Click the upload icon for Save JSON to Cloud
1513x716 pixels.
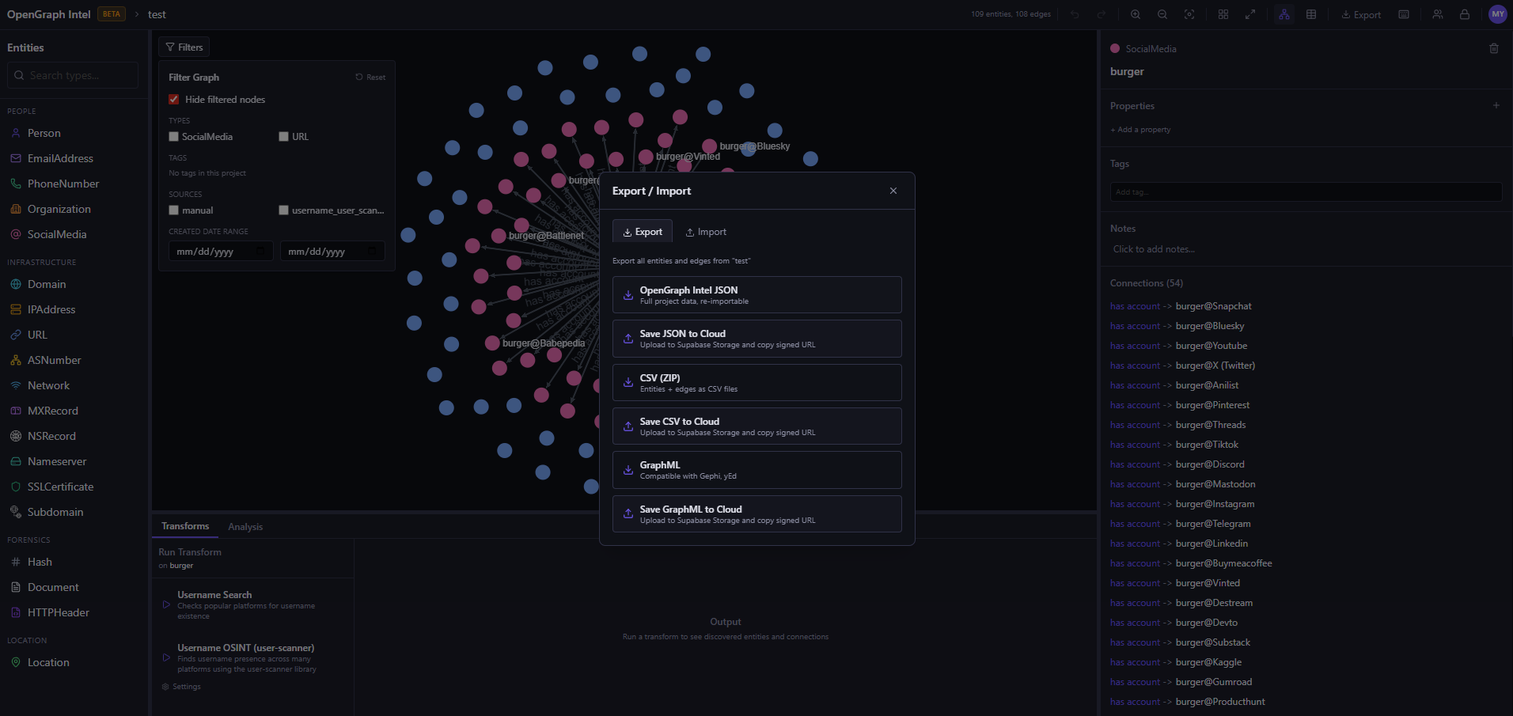tap(628, 339)
